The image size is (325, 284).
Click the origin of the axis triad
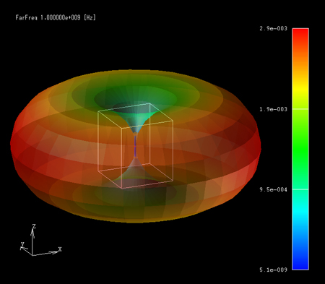tap(32, 255)
